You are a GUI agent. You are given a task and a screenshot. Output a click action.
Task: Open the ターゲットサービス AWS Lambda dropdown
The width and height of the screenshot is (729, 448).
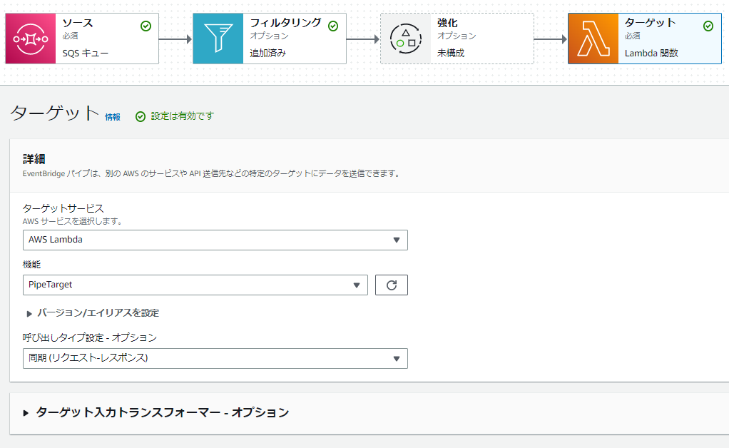[x=215, y=240]
